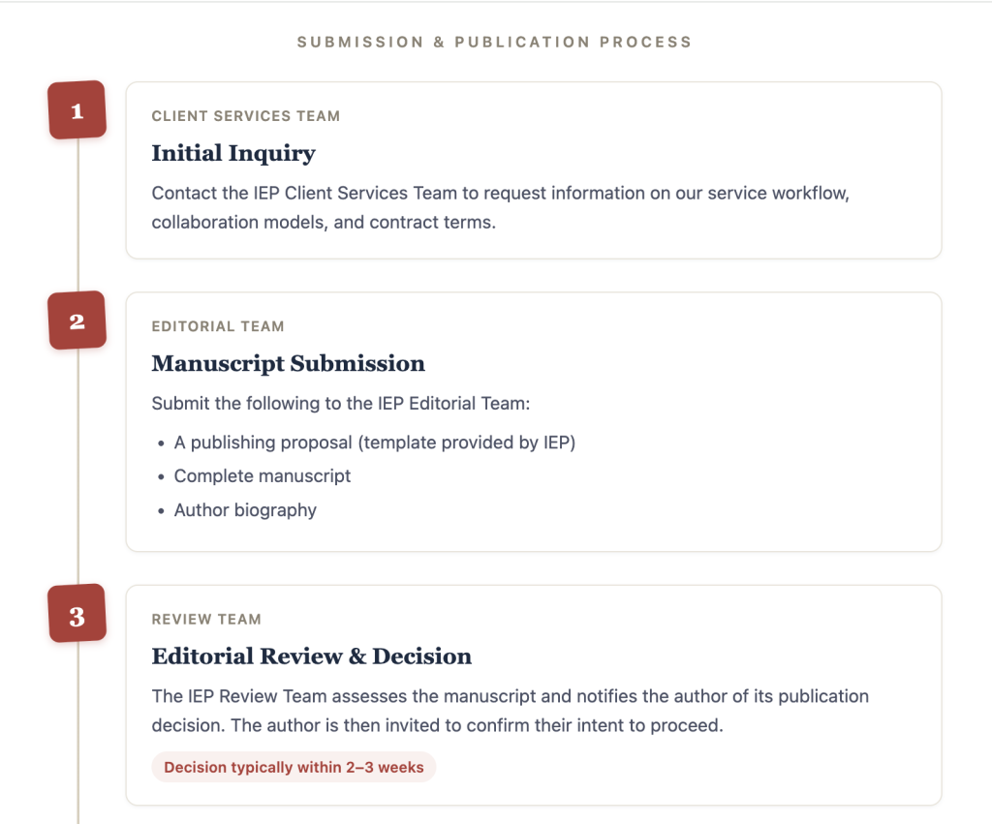Click the red step 3 badge
Screen dimensions: 992x824
pyautogui.click(x=77, y=614)
